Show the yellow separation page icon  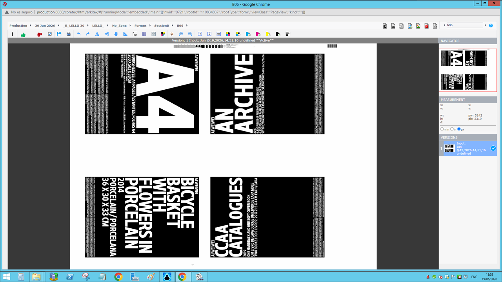coord(268,34)
